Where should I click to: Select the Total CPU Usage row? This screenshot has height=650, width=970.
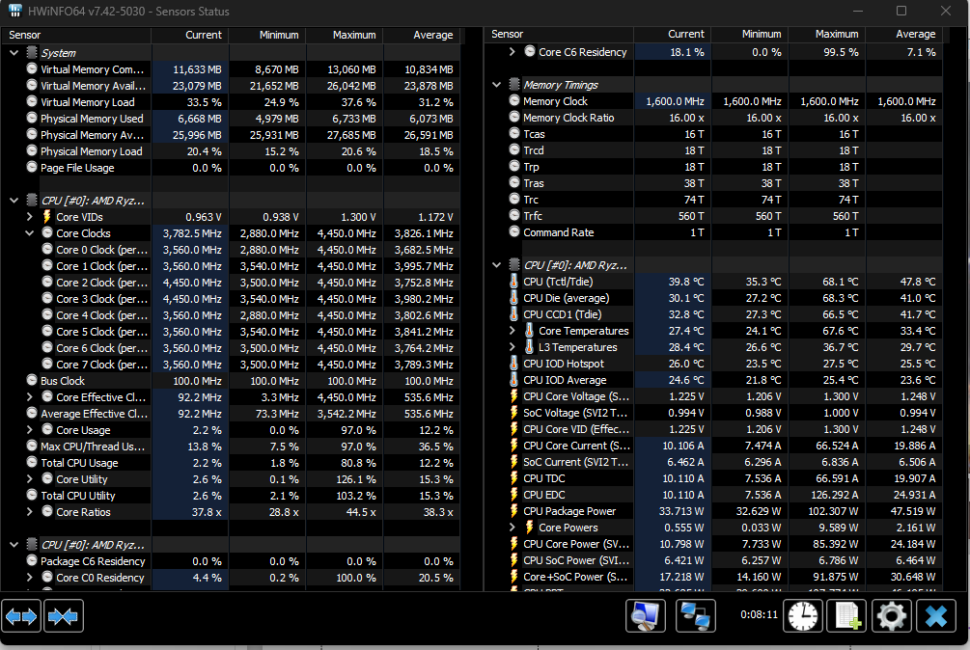231,463
